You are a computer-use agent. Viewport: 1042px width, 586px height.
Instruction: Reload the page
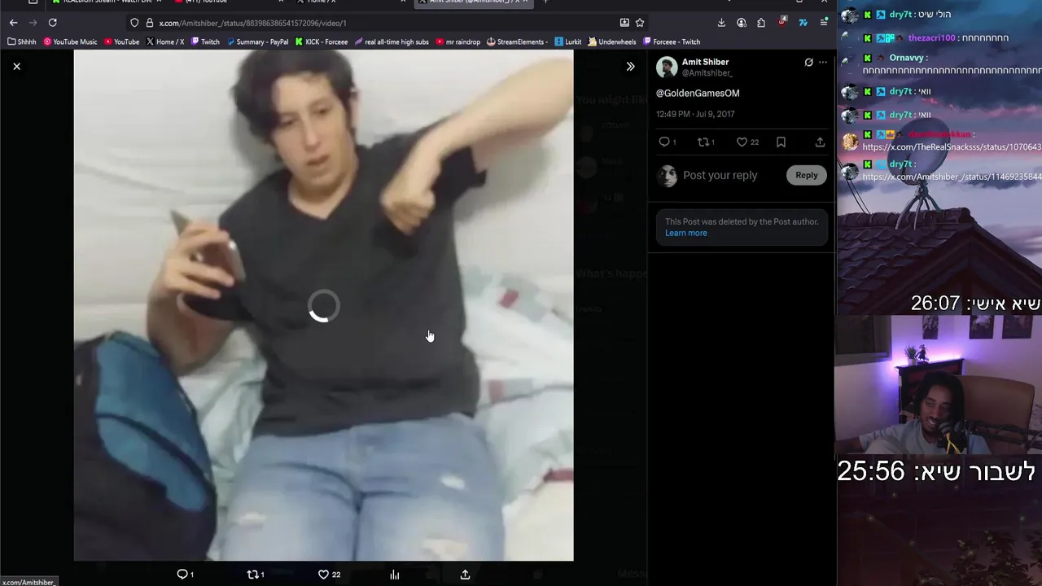coord(52,23)
